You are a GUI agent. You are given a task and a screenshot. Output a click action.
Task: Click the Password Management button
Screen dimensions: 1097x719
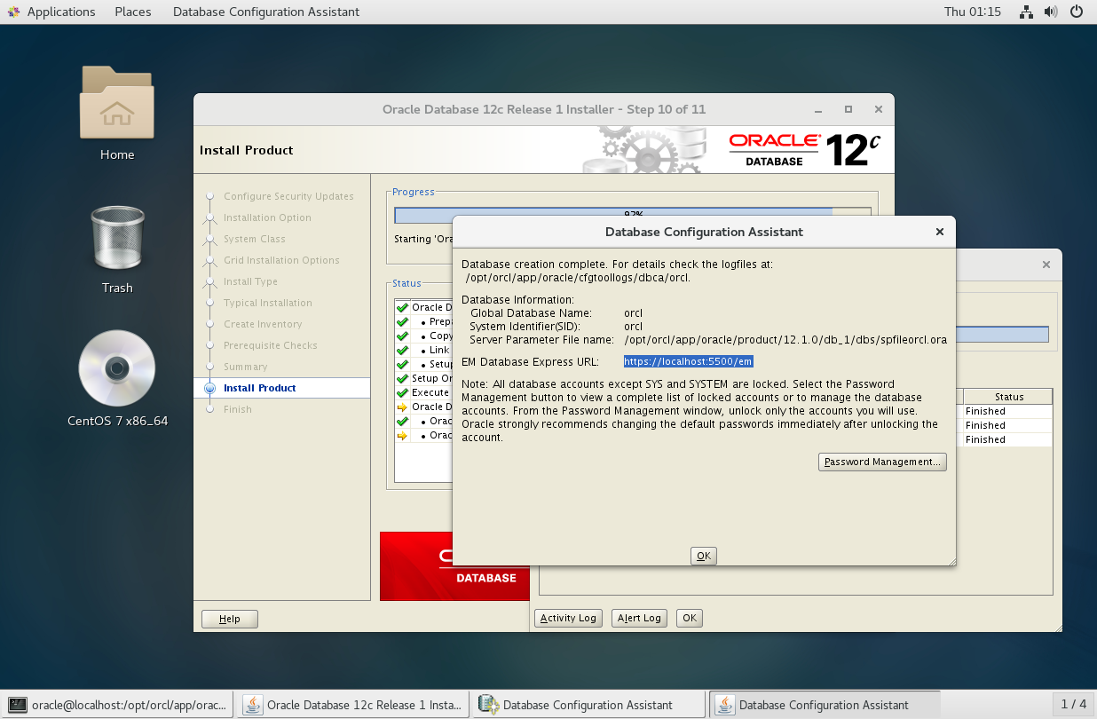pos(882,462)
